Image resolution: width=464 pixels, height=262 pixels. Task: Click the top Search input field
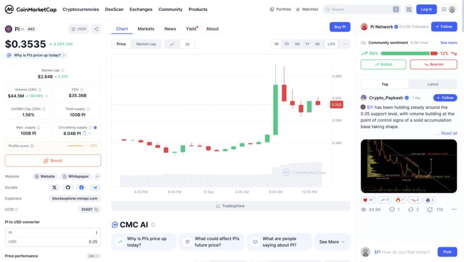pyautogui.click(x=360, y=9)
